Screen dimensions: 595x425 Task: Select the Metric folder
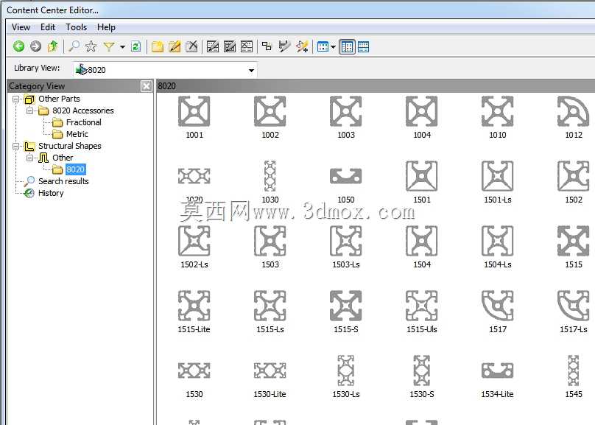pos(77,134)
